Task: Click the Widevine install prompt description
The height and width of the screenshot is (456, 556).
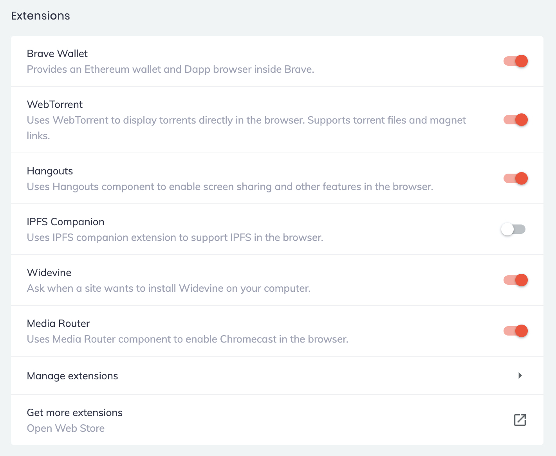Action: 168,288
